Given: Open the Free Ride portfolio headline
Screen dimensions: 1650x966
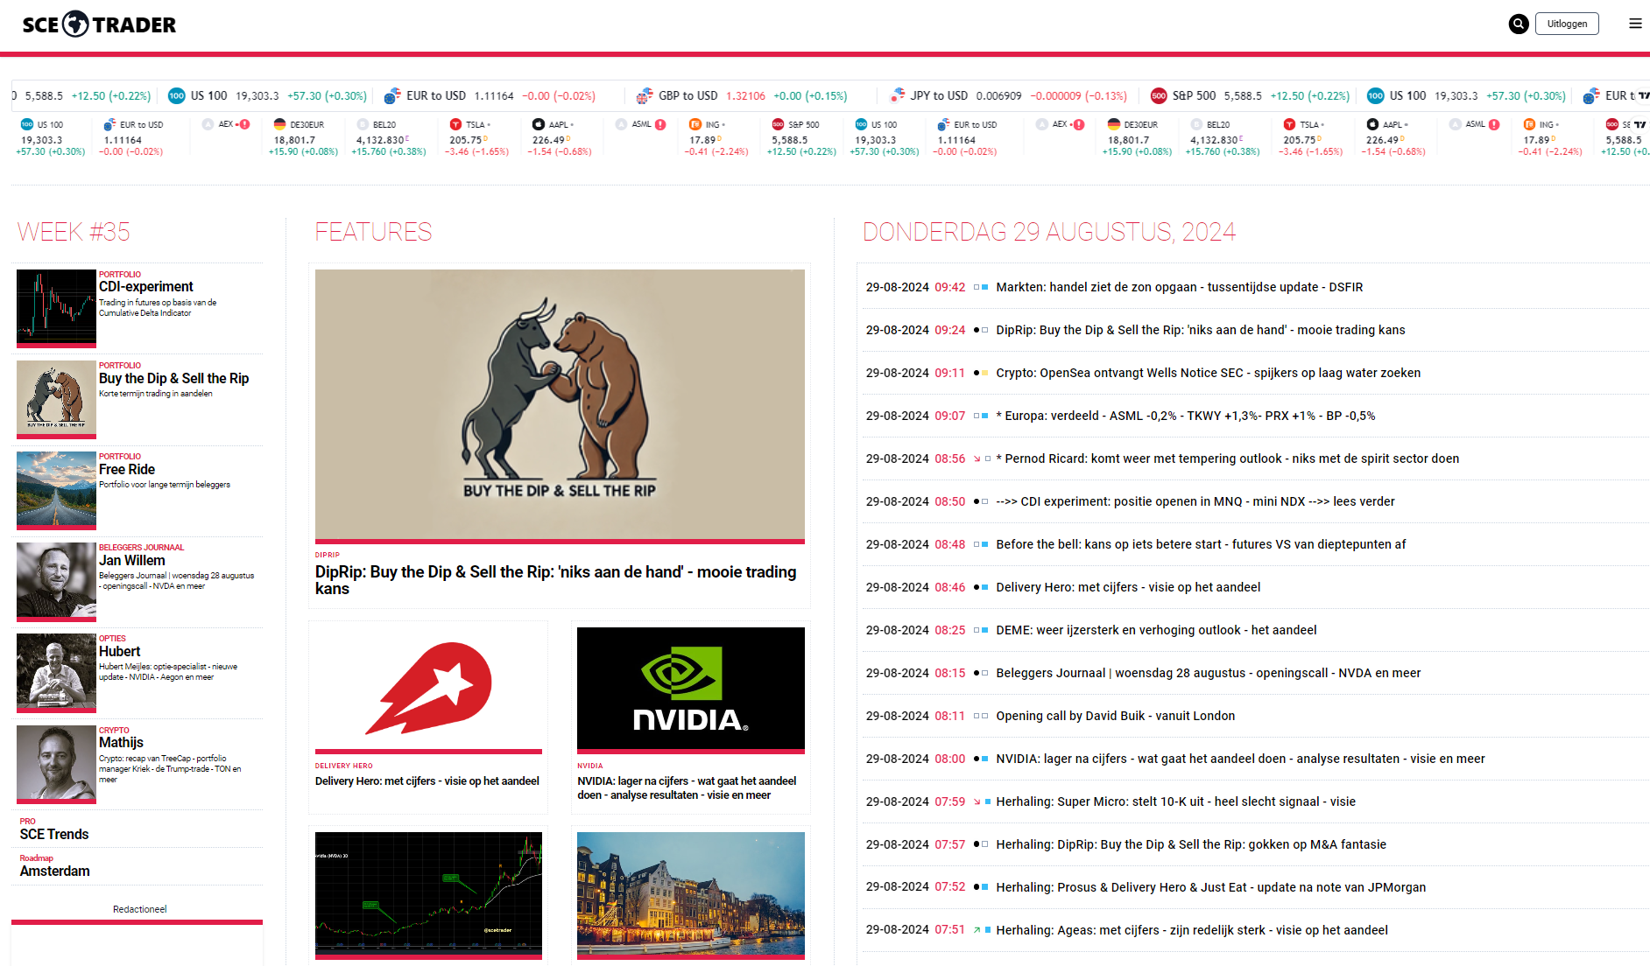Looking at the screenshot, I should [127, 470].
